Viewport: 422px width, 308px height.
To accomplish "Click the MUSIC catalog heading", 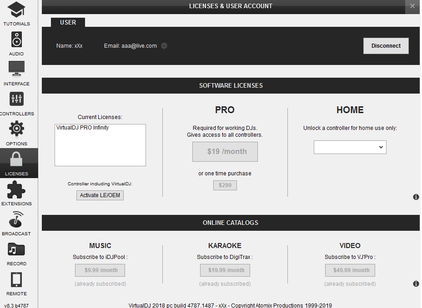I will click(100, 245).
